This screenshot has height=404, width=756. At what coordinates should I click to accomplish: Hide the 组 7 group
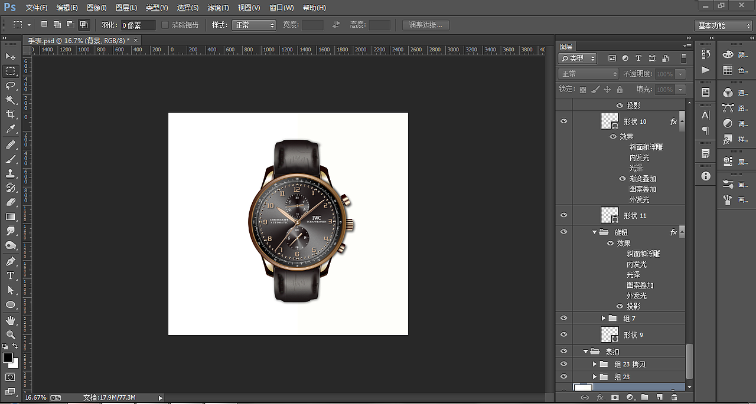coord(563,318)
